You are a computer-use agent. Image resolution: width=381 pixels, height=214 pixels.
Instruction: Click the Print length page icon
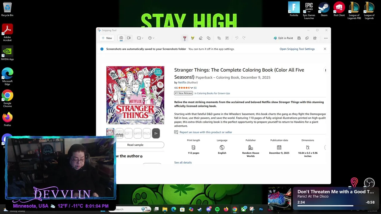[x=193, y=147]
